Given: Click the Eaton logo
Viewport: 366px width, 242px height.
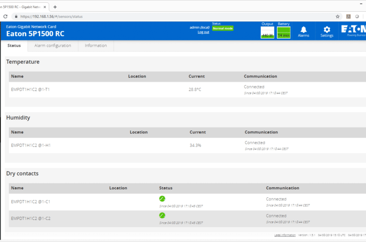Looking at the screenshot, I should 353,30.
